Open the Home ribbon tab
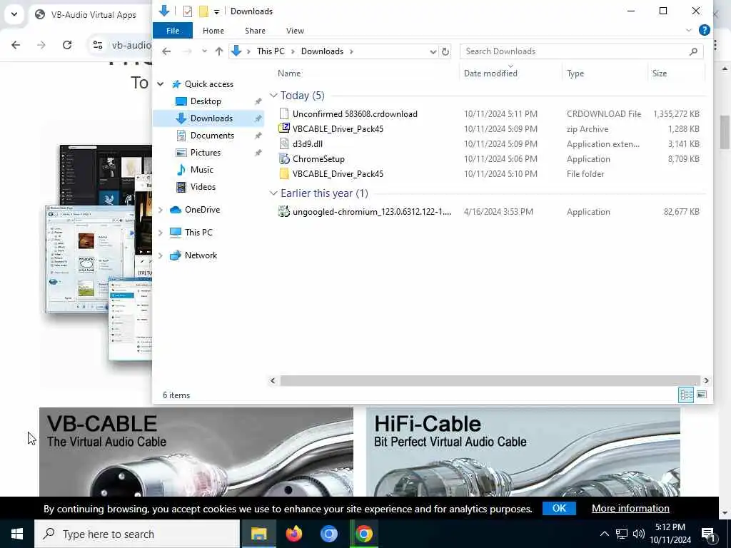The height and width of the screenshot is (548, 731). coord(213,30)
